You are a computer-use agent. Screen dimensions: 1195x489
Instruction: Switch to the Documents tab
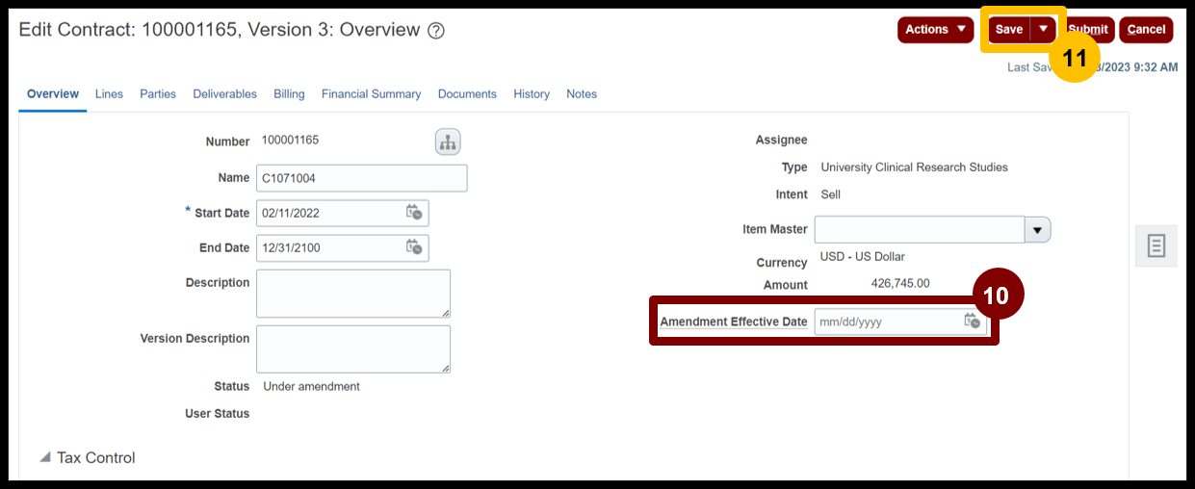467,94
